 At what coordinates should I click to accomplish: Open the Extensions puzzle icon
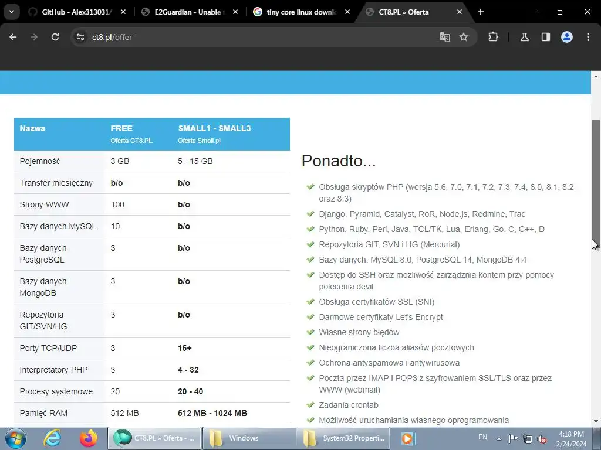tap(493, 37)
